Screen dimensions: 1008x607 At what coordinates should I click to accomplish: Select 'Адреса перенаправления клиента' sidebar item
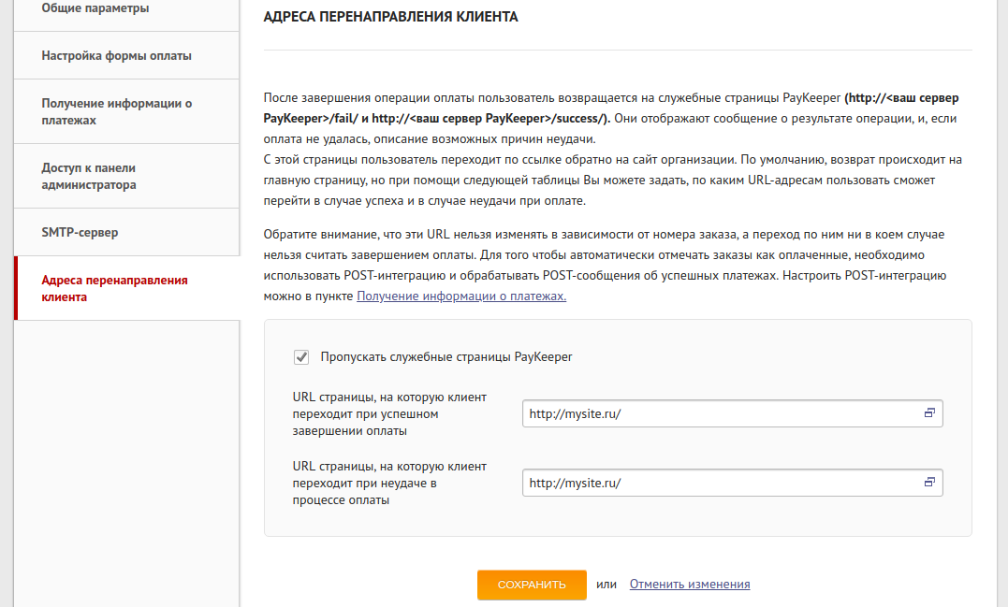[114, 288]
